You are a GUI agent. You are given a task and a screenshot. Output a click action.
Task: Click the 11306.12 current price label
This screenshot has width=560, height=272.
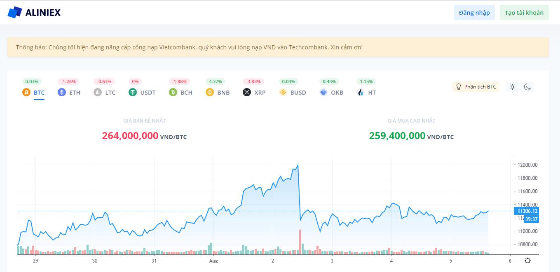(527, 211)
